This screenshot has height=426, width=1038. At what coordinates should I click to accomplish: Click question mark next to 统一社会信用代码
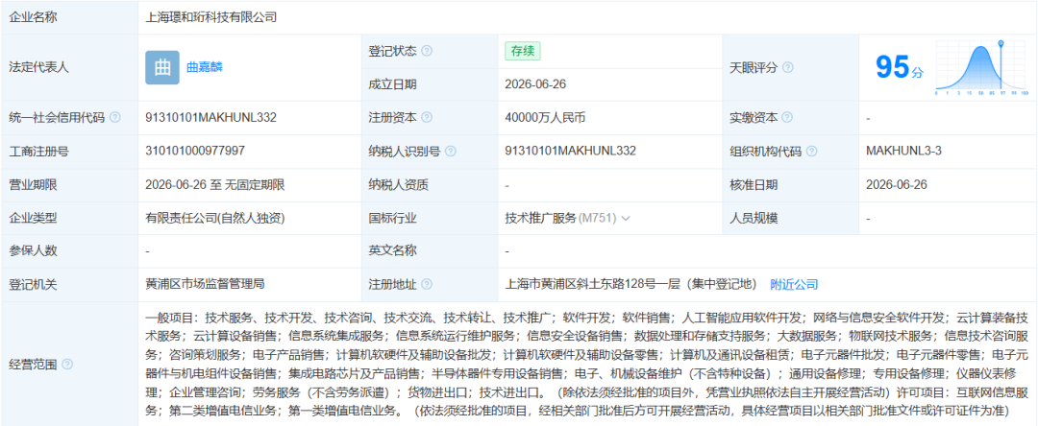click(115, 118)
